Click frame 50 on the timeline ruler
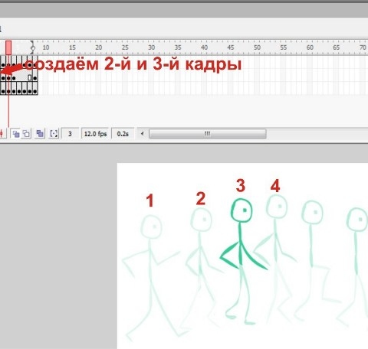The height and width of the screenshot is (349, 368). tap(257, 47)
